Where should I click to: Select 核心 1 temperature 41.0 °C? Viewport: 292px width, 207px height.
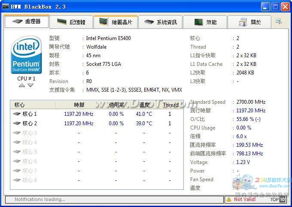point(144,114)
